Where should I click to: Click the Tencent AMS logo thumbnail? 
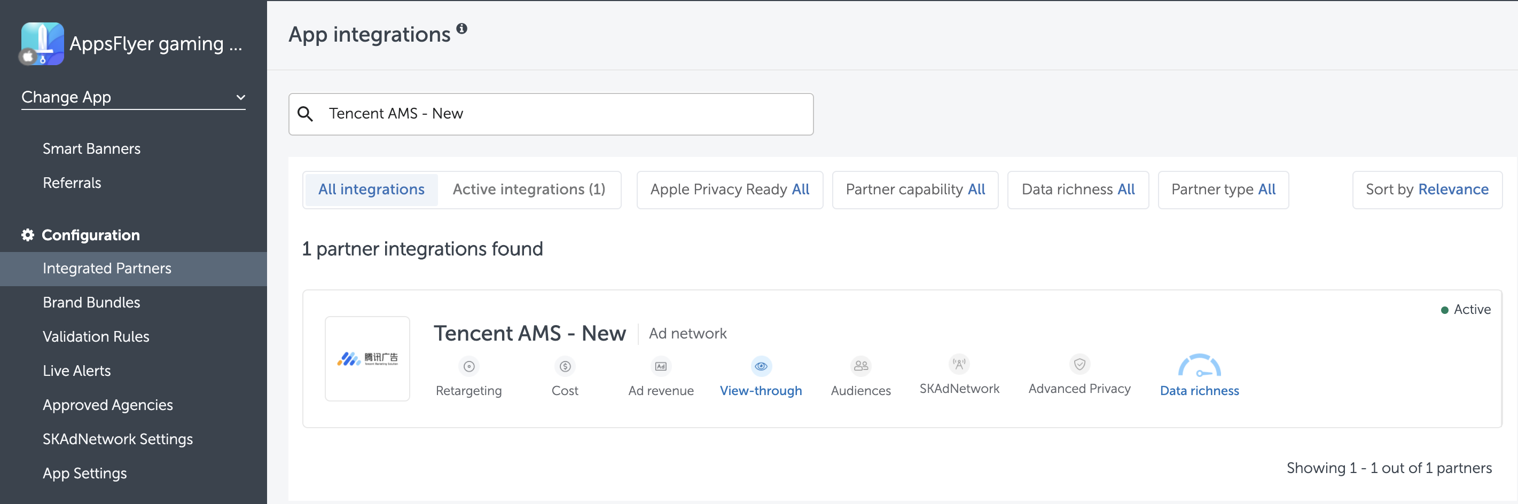click(x=367, y=359)
